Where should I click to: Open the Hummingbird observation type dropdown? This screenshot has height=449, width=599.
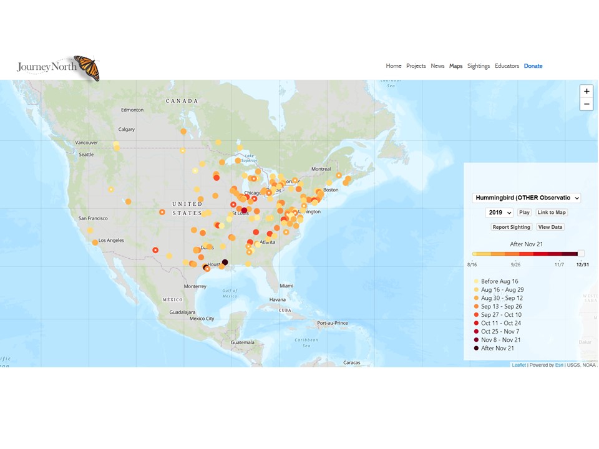pos(526,198)
